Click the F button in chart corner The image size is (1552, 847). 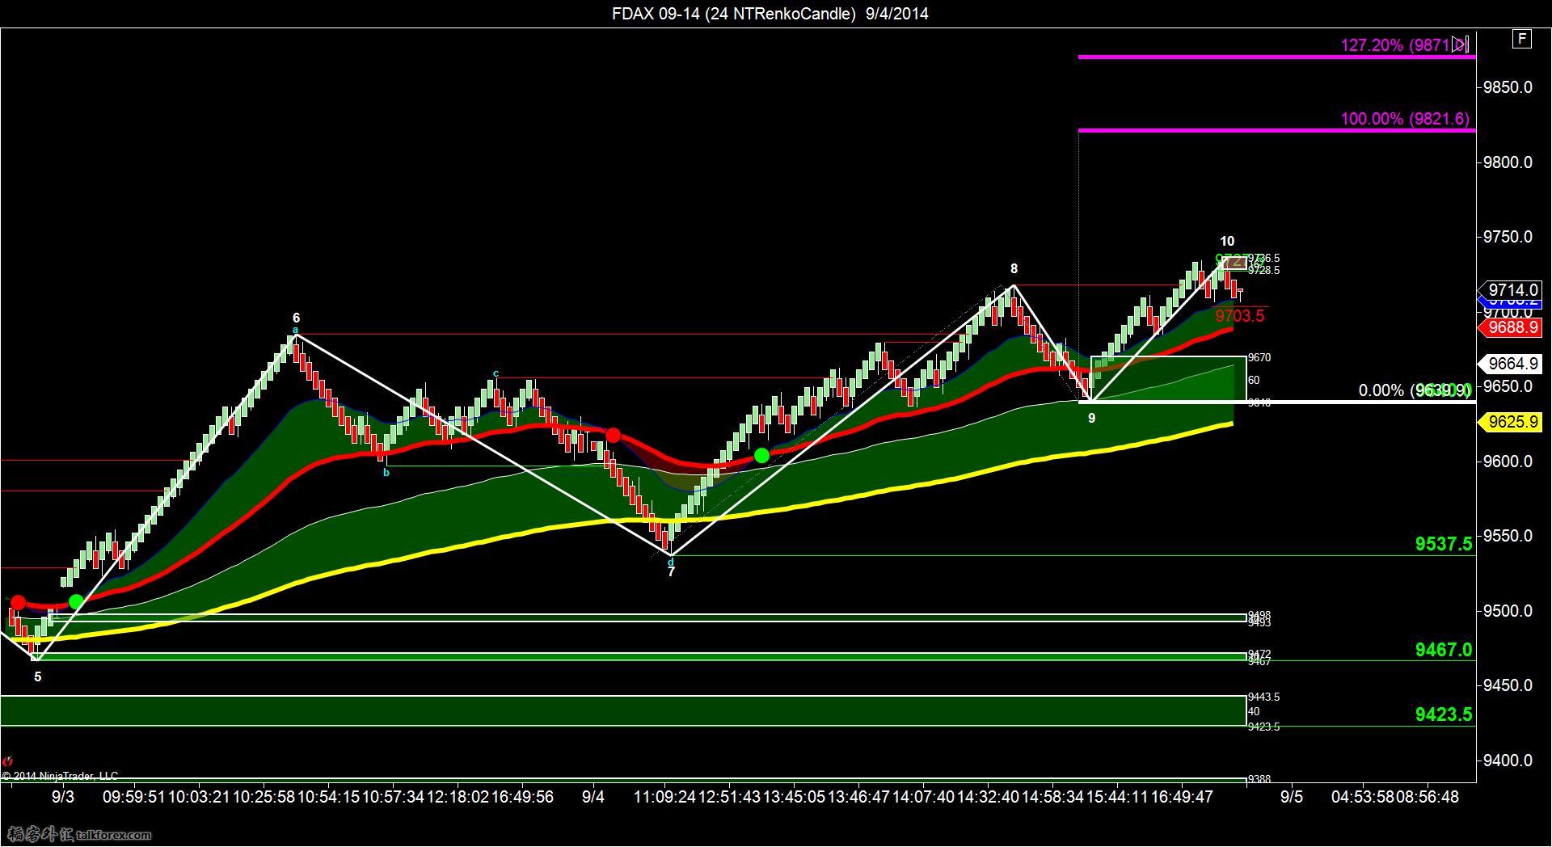[1522, 39]
